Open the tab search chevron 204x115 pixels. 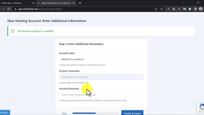click(183, 3)
